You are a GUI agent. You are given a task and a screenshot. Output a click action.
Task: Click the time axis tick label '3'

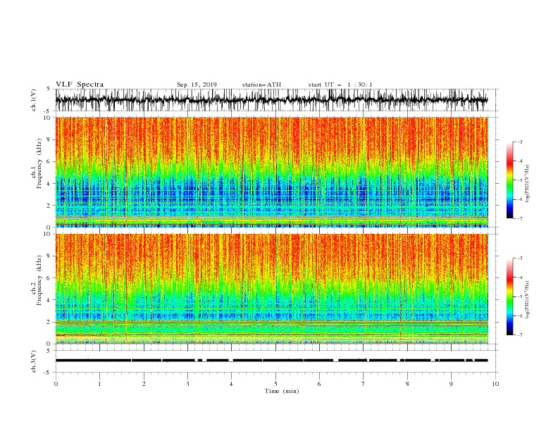[x=187, y=384]
